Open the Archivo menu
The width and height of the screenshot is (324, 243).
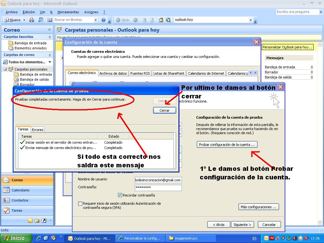click(x=12, y=12)
